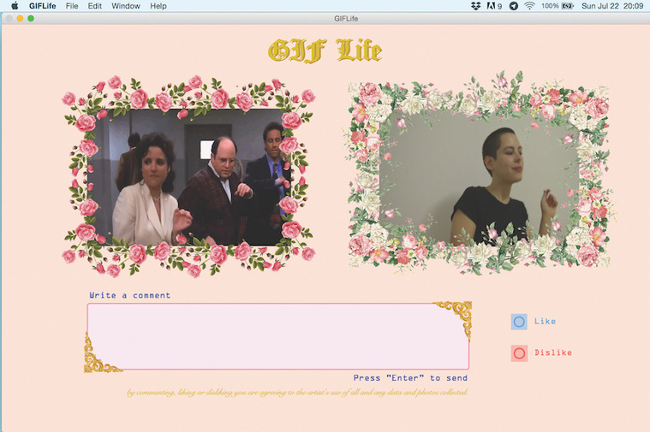The width and height of the screenshot is (650, 432).
Task: Click the GIF Life title heading
Action: [x=325, y=51]
